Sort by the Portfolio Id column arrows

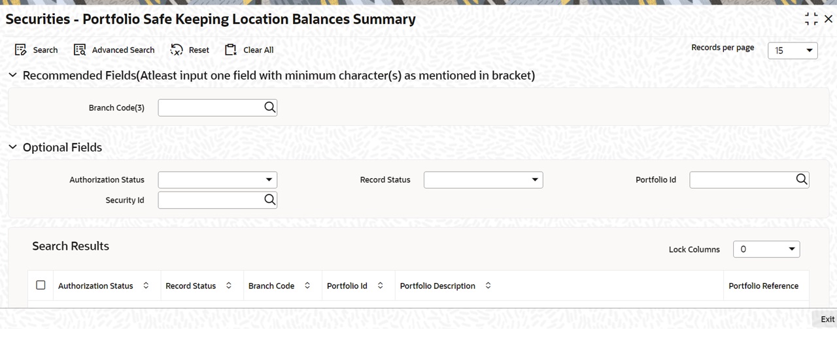[381, 286]
